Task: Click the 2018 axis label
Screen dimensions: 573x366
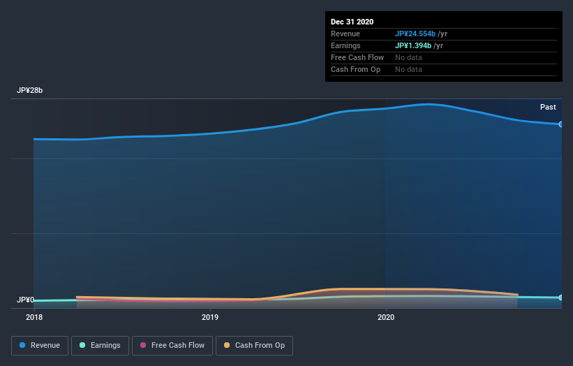Action: (34, 317)
